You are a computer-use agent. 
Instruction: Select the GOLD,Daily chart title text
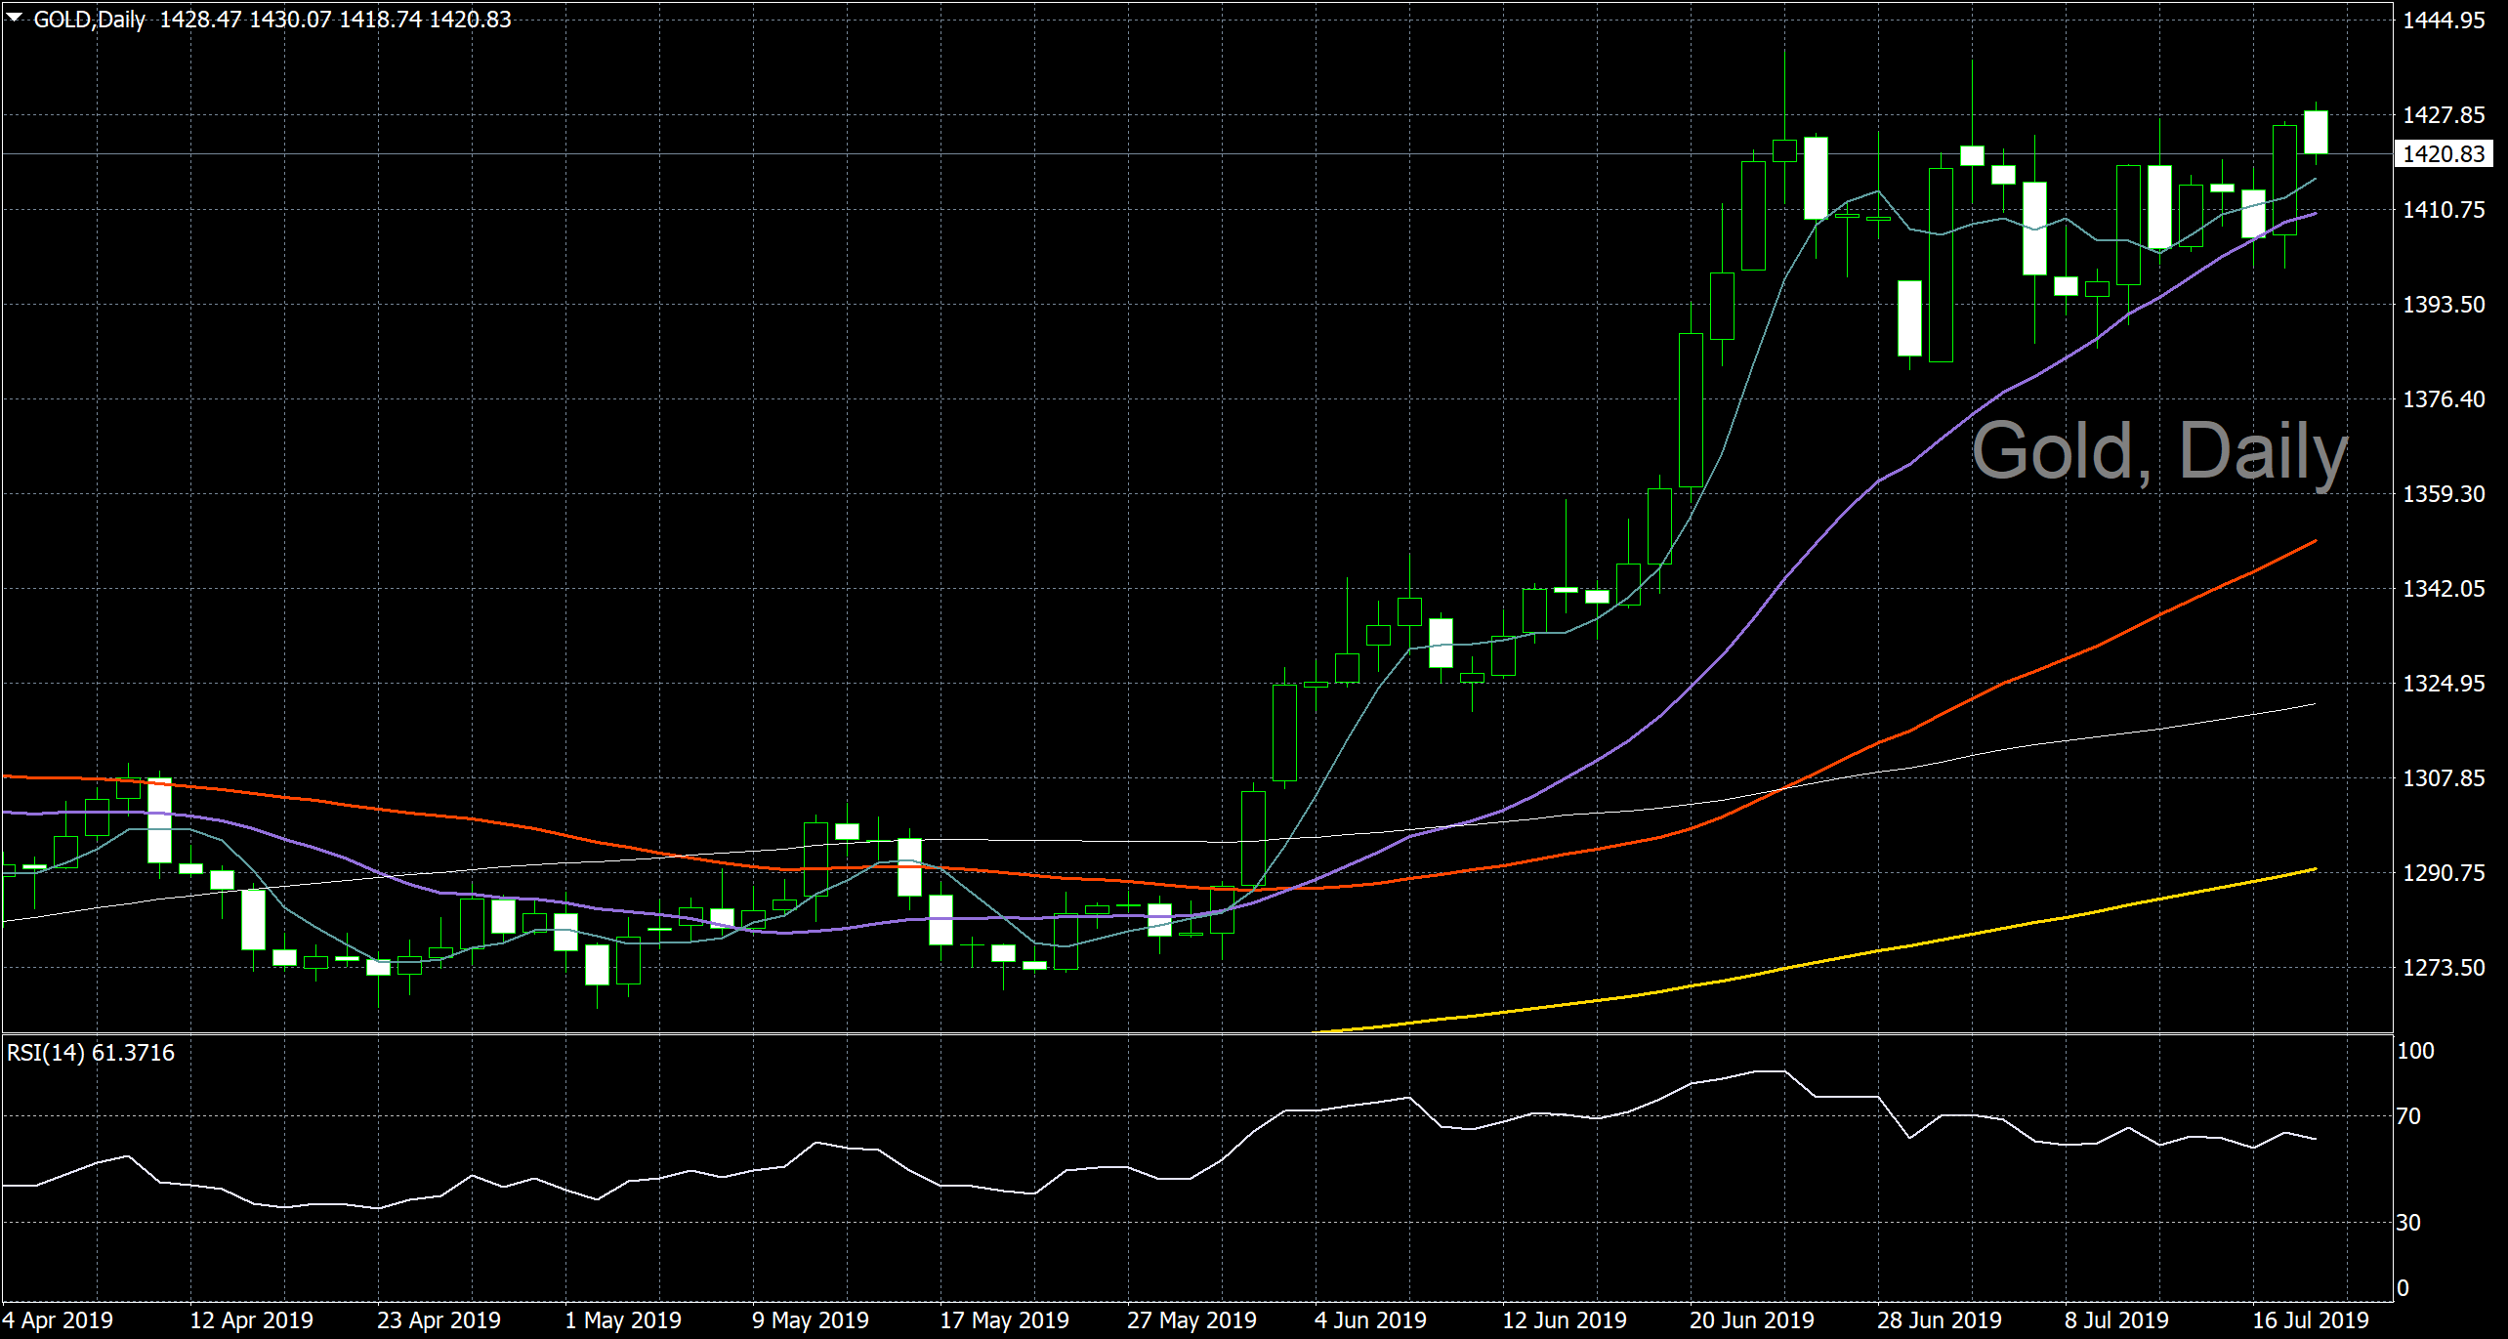90,20
